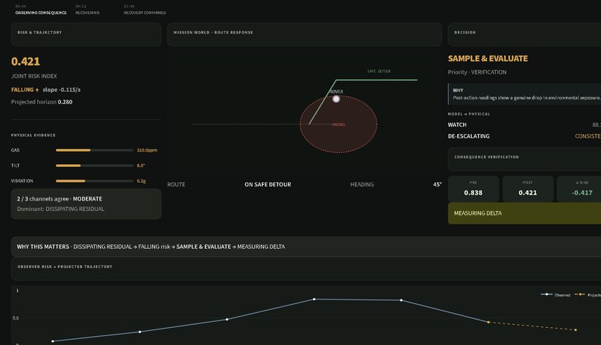Select the SAFE DETOUR route label
This screenshot has width=601, height=345.
(x=379, y=72)
